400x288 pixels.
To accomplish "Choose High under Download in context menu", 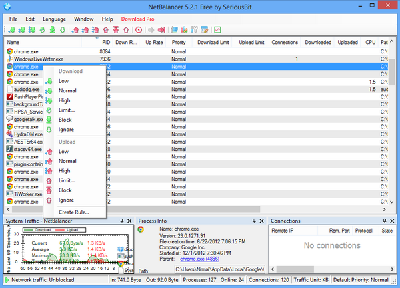I will [x=75, y=100].
